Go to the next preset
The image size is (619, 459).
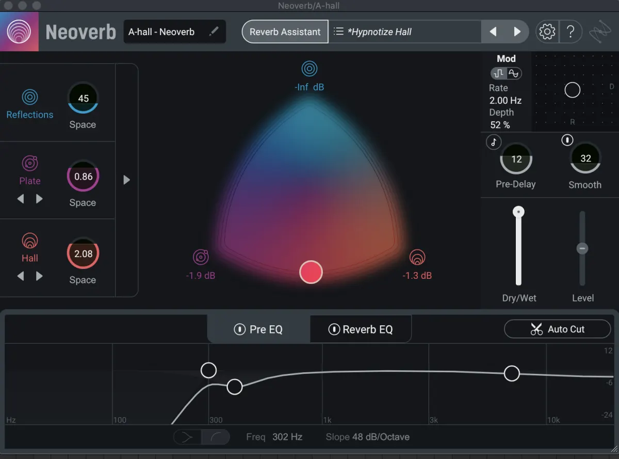pos(517,32)
